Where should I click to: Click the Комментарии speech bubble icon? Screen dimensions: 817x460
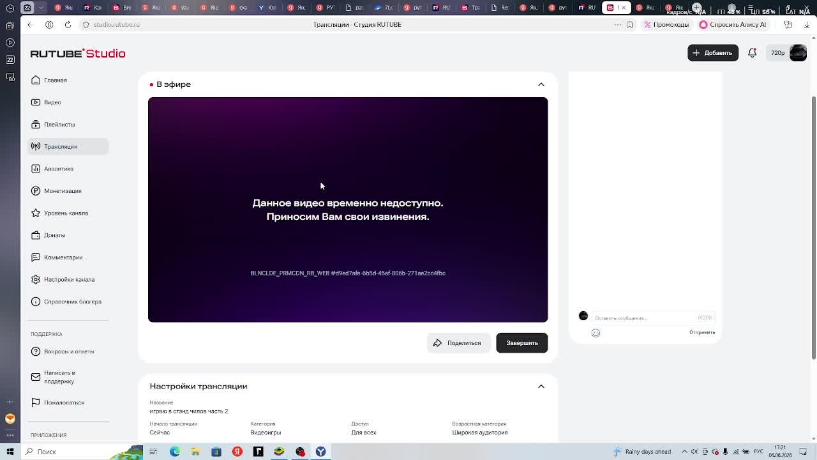coord(36,257)
